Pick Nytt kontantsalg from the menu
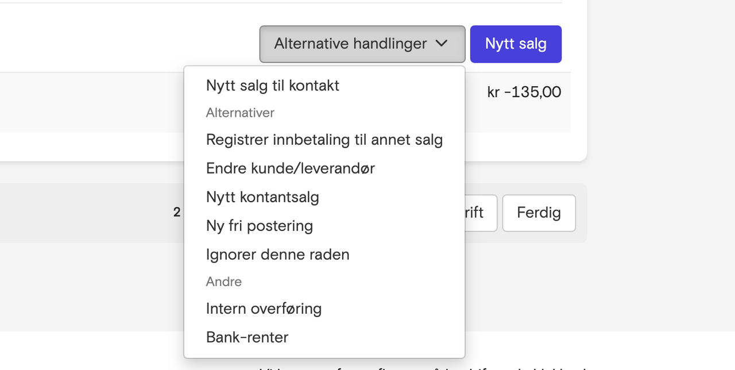The height and width of the screenshot is (370, 735). coord(262,197)
